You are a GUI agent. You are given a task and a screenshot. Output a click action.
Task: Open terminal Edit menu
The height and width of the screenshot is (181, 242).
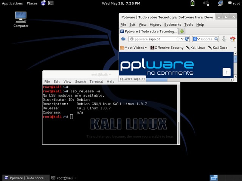[57, 81]
